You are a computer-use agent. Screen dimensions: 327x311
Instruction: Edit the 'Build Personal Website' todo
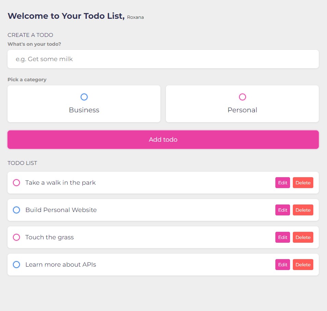[x=283, y=210]
